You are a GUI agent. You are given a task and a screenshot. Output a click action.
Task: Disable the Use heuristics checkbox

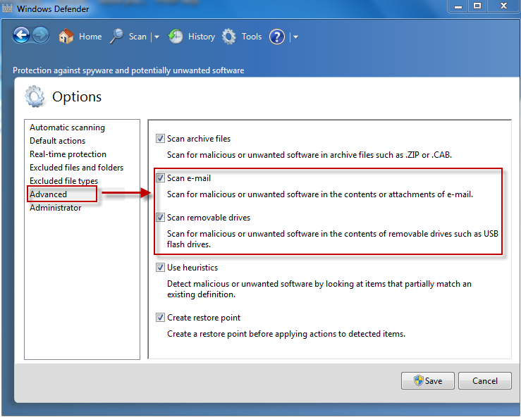[160, 267]
